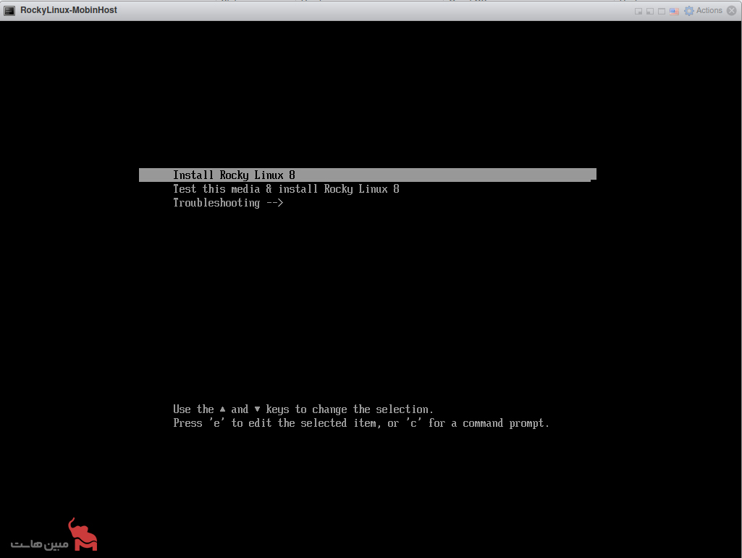742x558 pixels.
Task: Click the medium console size icon
Action: pos(650,11)
